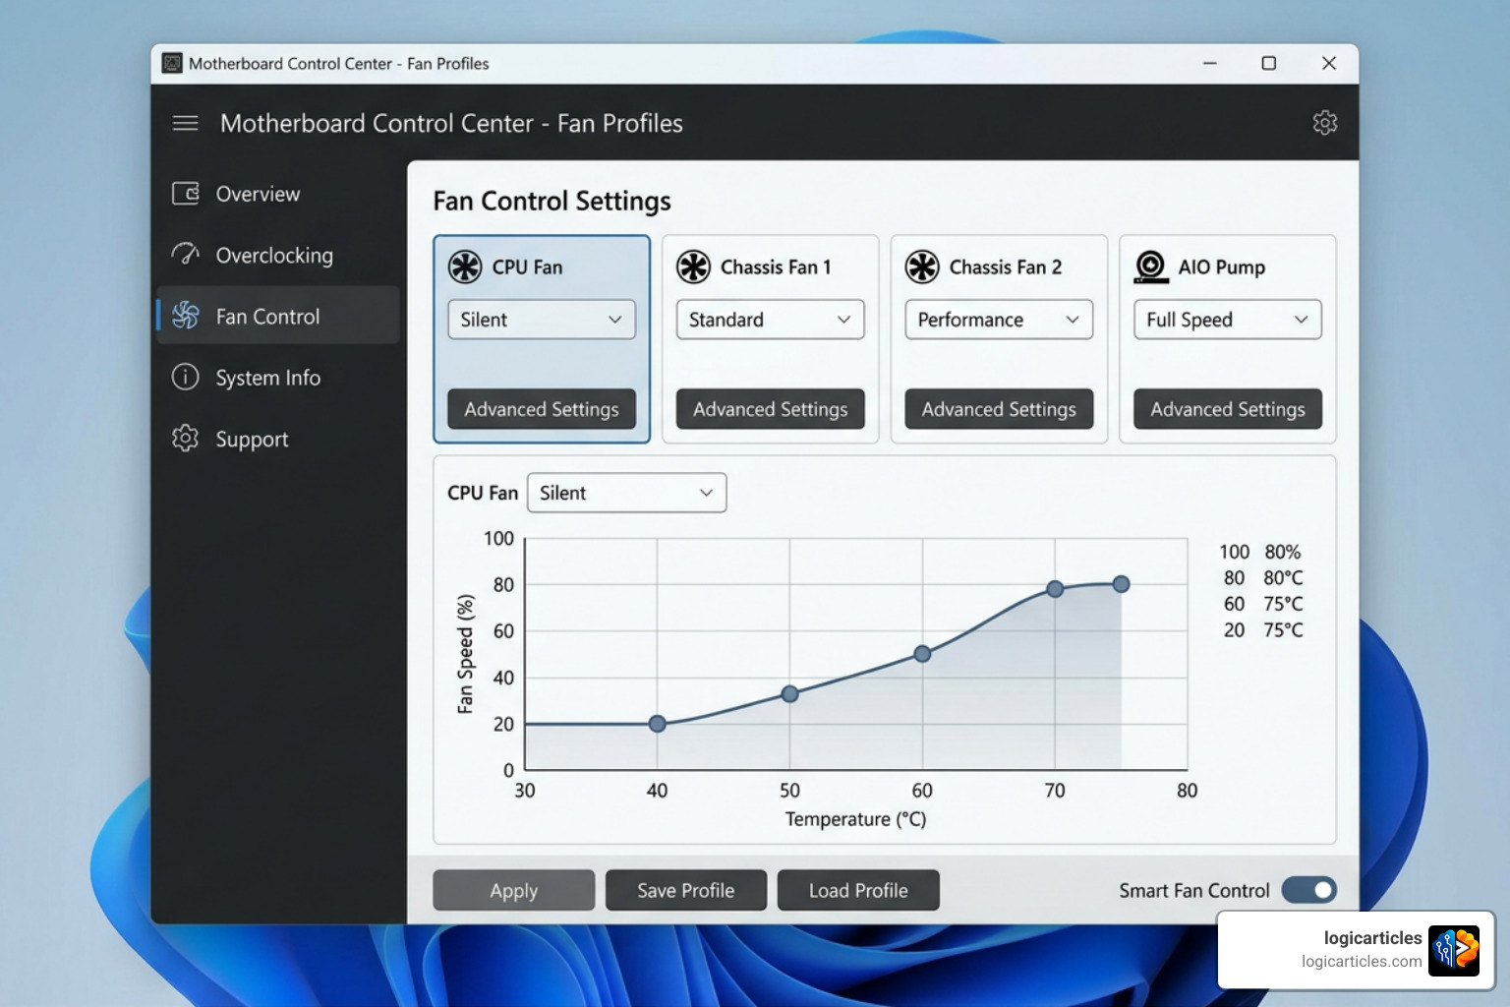
Task: Open Advanced Settings for Chassis Fan 2
Action: [999, 409]
